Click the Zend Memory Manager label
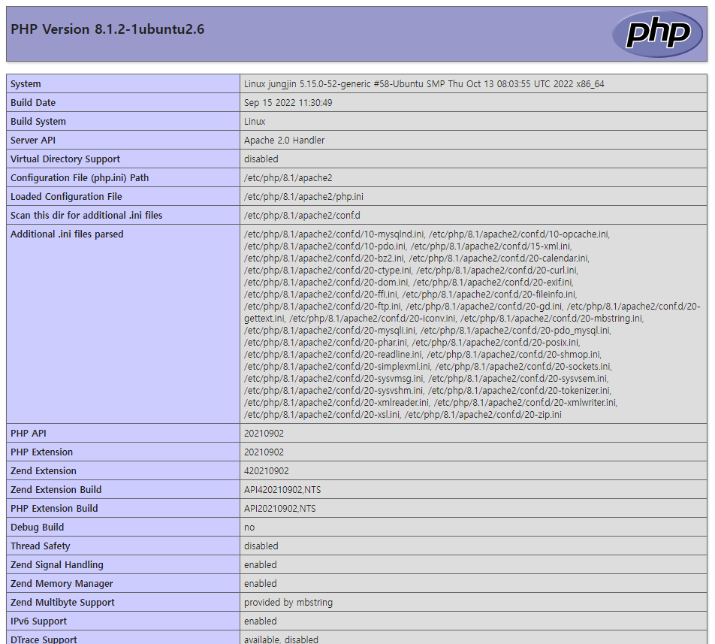This screenshot has height=644, width=715. tap(62, 583)
